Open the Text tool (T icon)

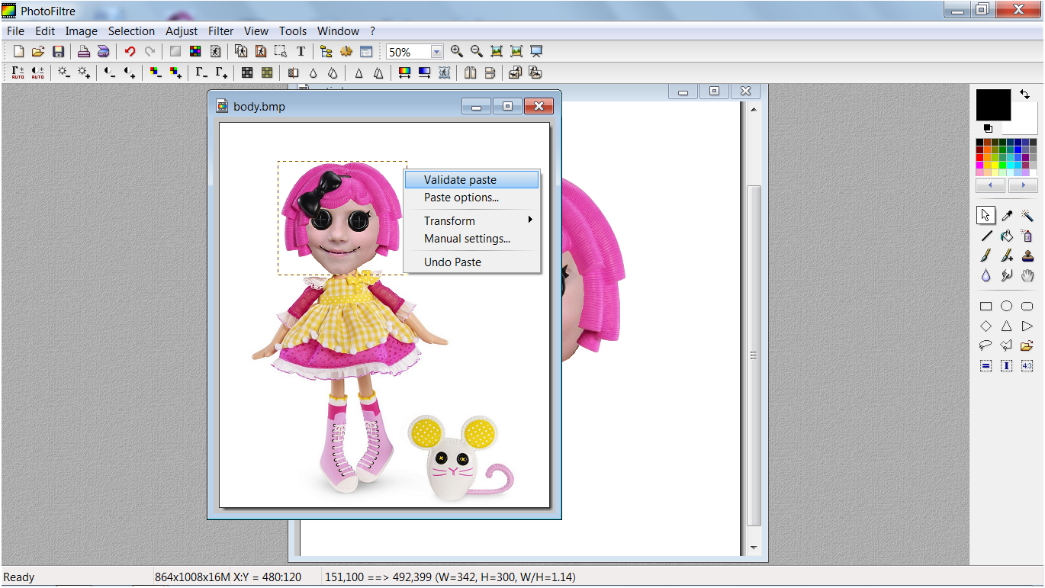(x=301, y=51)
